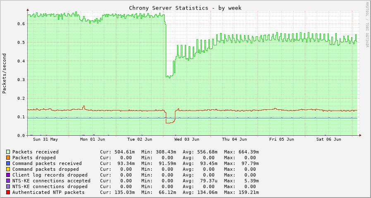Click the 'Fri 05 Jun' x-axis label
Screen dimensions: 371x198
[x=282, y=139]
